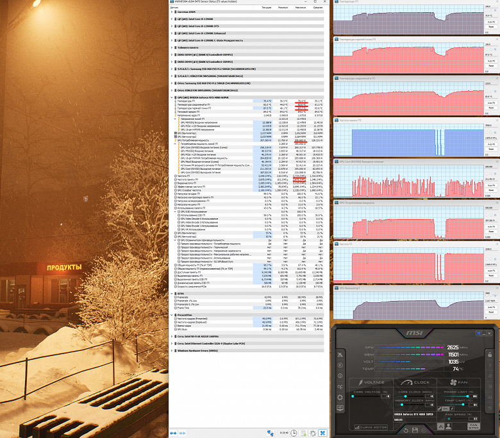Toggle Afterburner start-with-Windows button
The height and width of the screenshot is (438, 500).
[x=478, y=333]
